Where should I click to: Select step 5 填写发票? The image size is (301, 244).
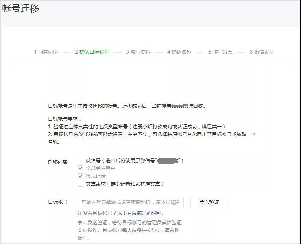pos(220,52)
